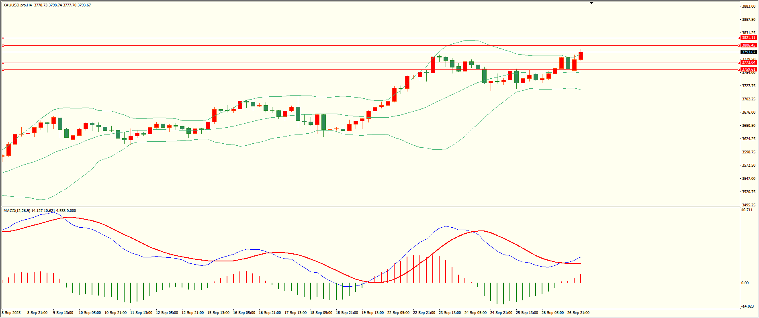
Task: Click the 3598.75 price scale value
Action: 749,152
